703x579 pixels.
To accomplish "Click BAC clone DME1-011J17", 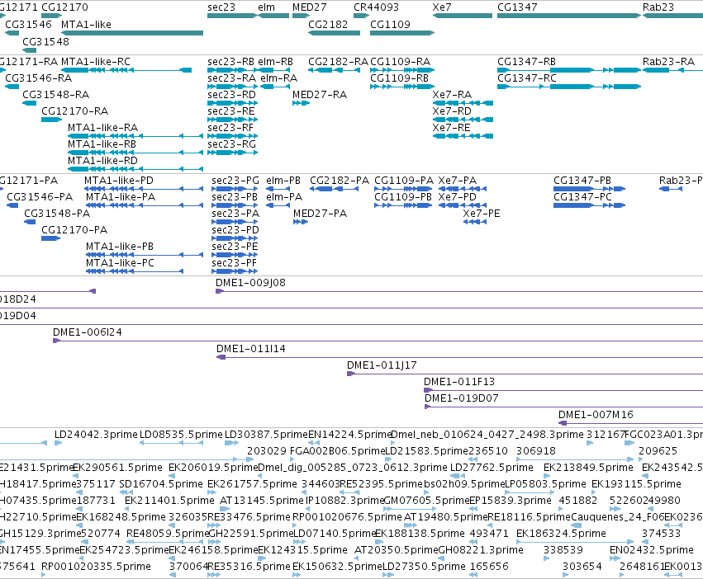I will point(525,374).
